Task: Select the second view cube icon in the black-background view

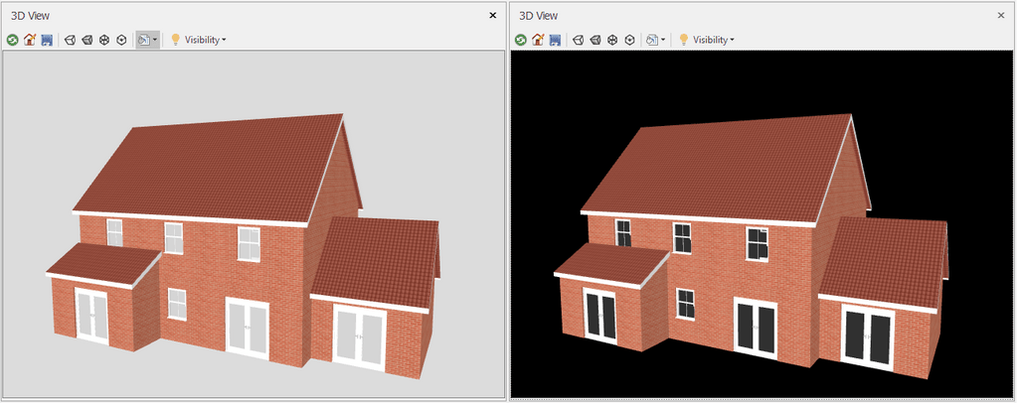Action: coord(595,40)
